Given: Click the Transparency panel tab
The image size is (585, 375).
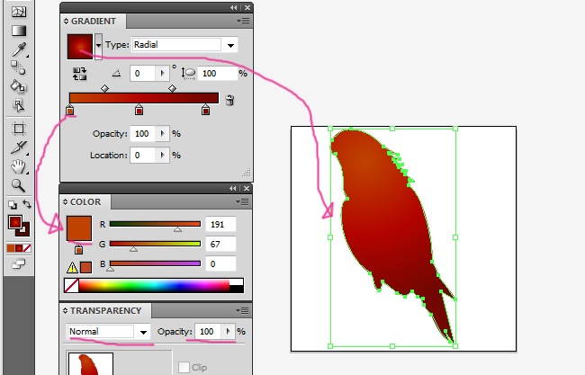Looking at the screenshot, I should point(106,310).
